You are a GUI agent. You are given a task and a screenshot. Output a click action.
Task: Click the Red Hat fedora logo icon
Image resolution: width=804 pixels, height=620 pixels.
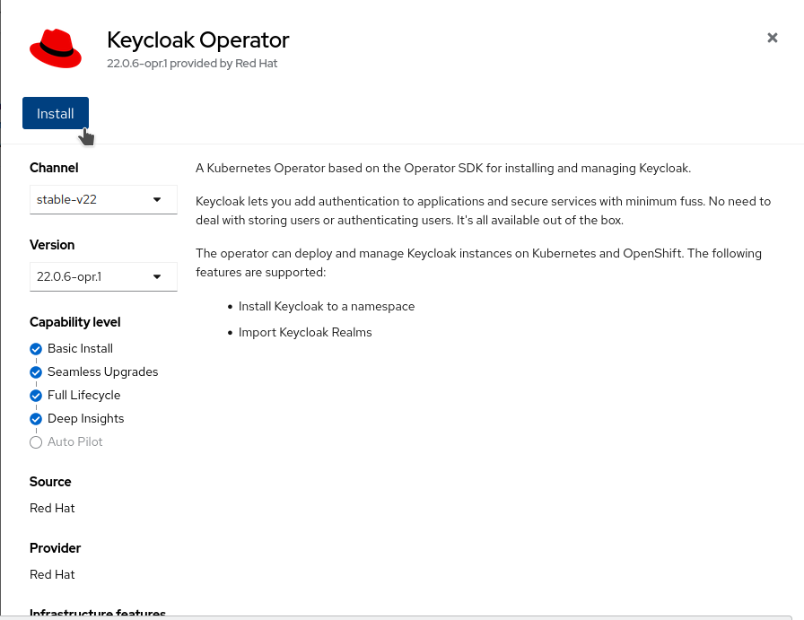(56, 48)
